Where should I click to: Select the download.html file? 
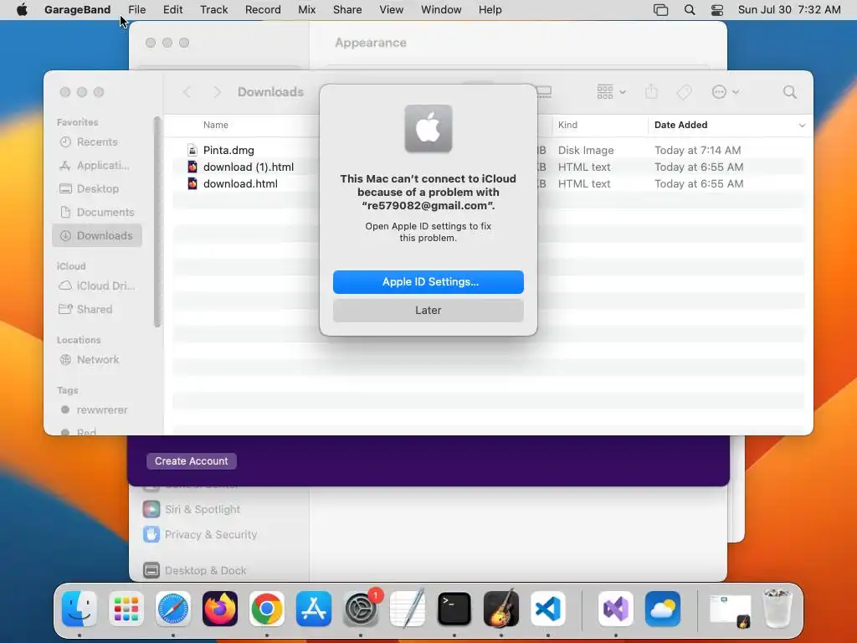pos(240,183)
